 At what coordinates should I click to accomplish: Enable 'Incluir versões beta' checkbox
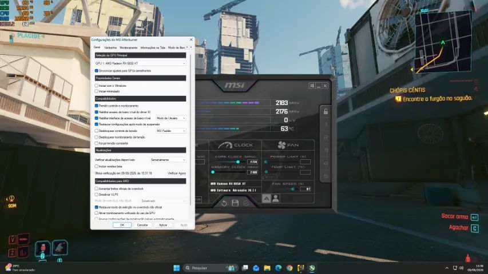click(97, 167)
